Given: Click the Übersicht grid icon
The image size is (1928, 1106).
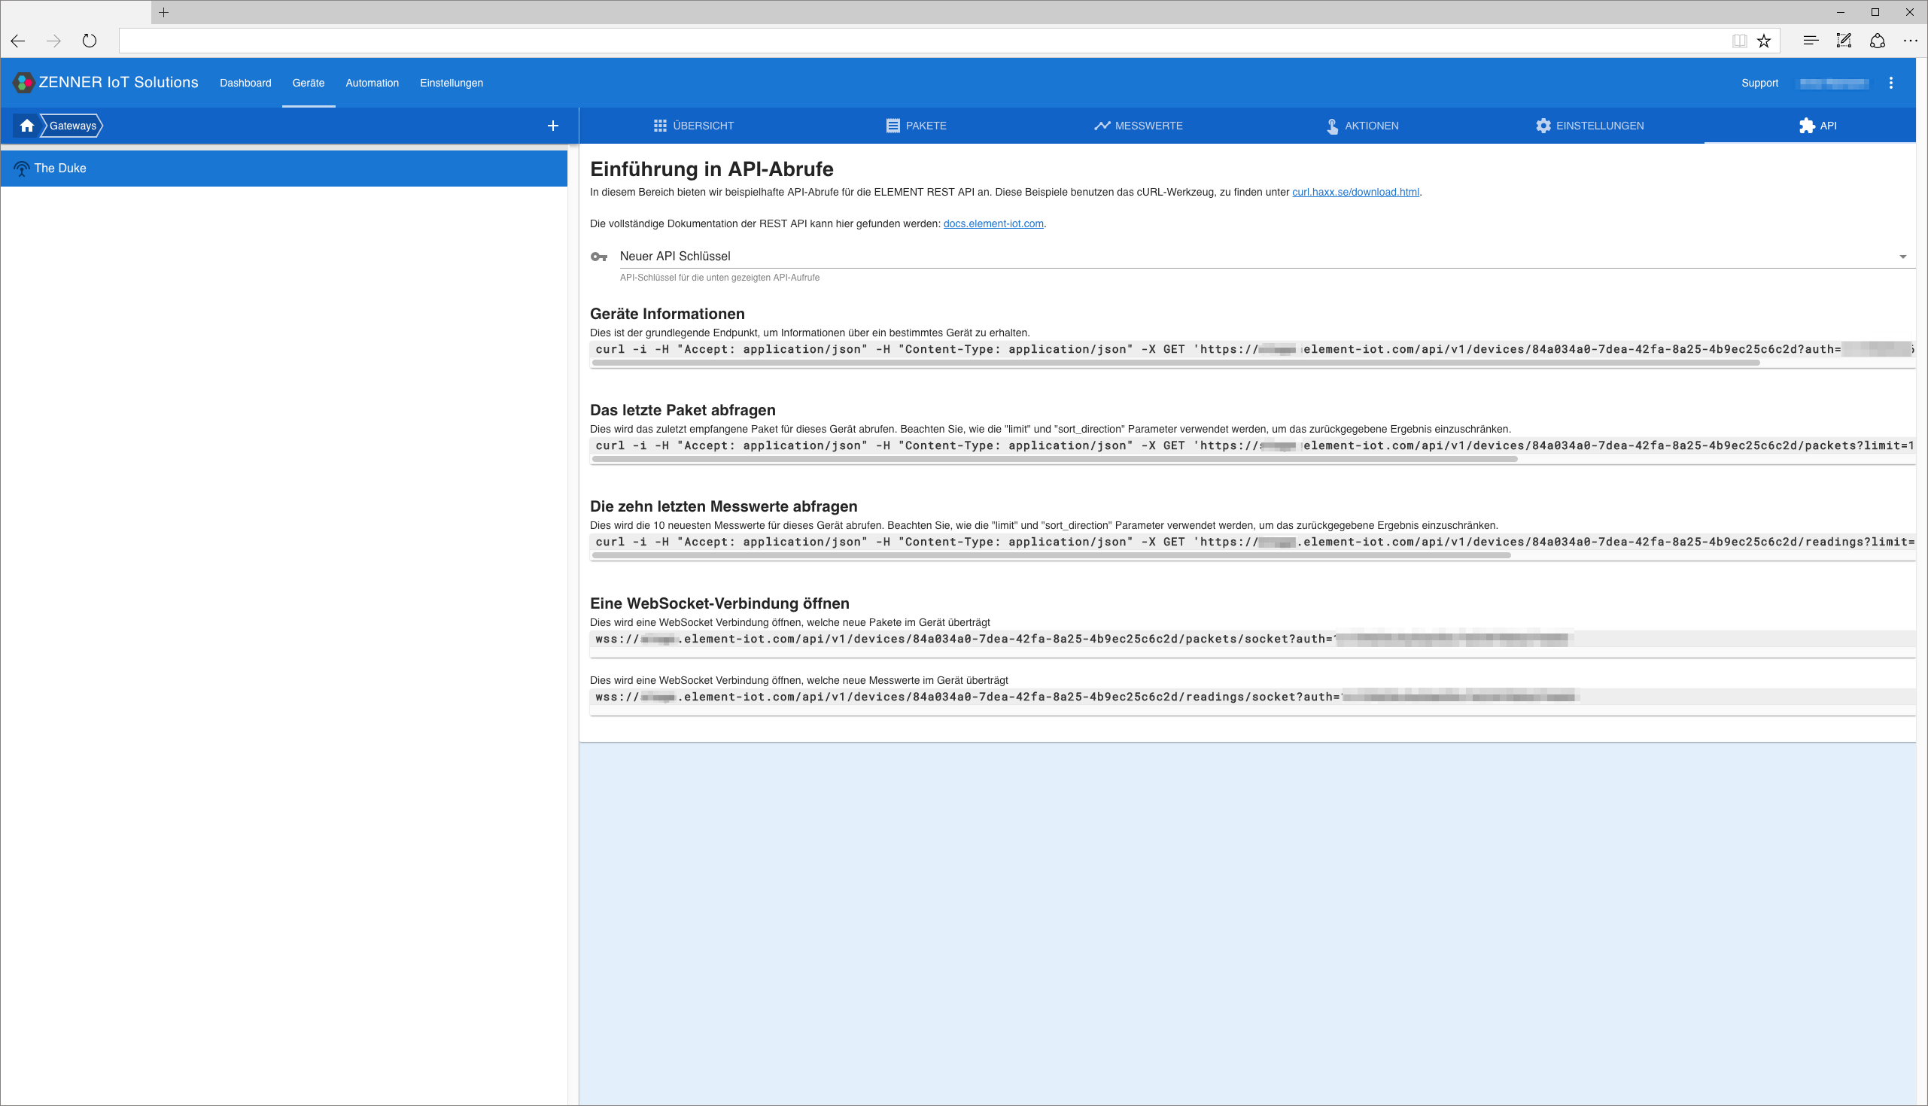Looking at the screenshot, I should coord(660,126).
